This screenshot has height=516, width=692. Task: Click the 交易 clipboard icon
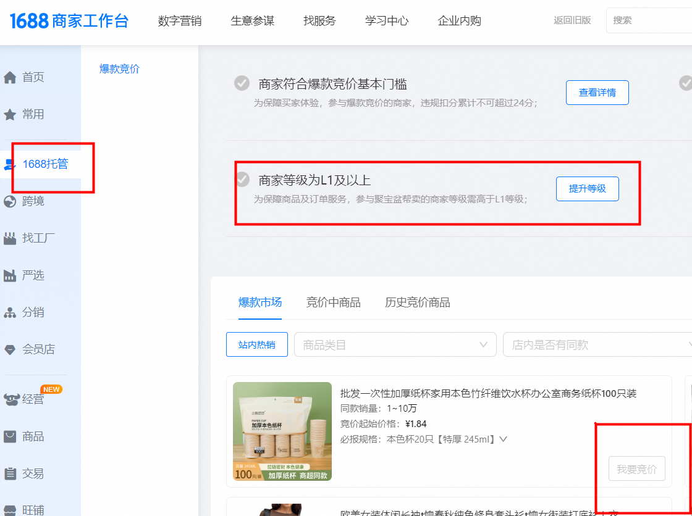tap(10, 474)
